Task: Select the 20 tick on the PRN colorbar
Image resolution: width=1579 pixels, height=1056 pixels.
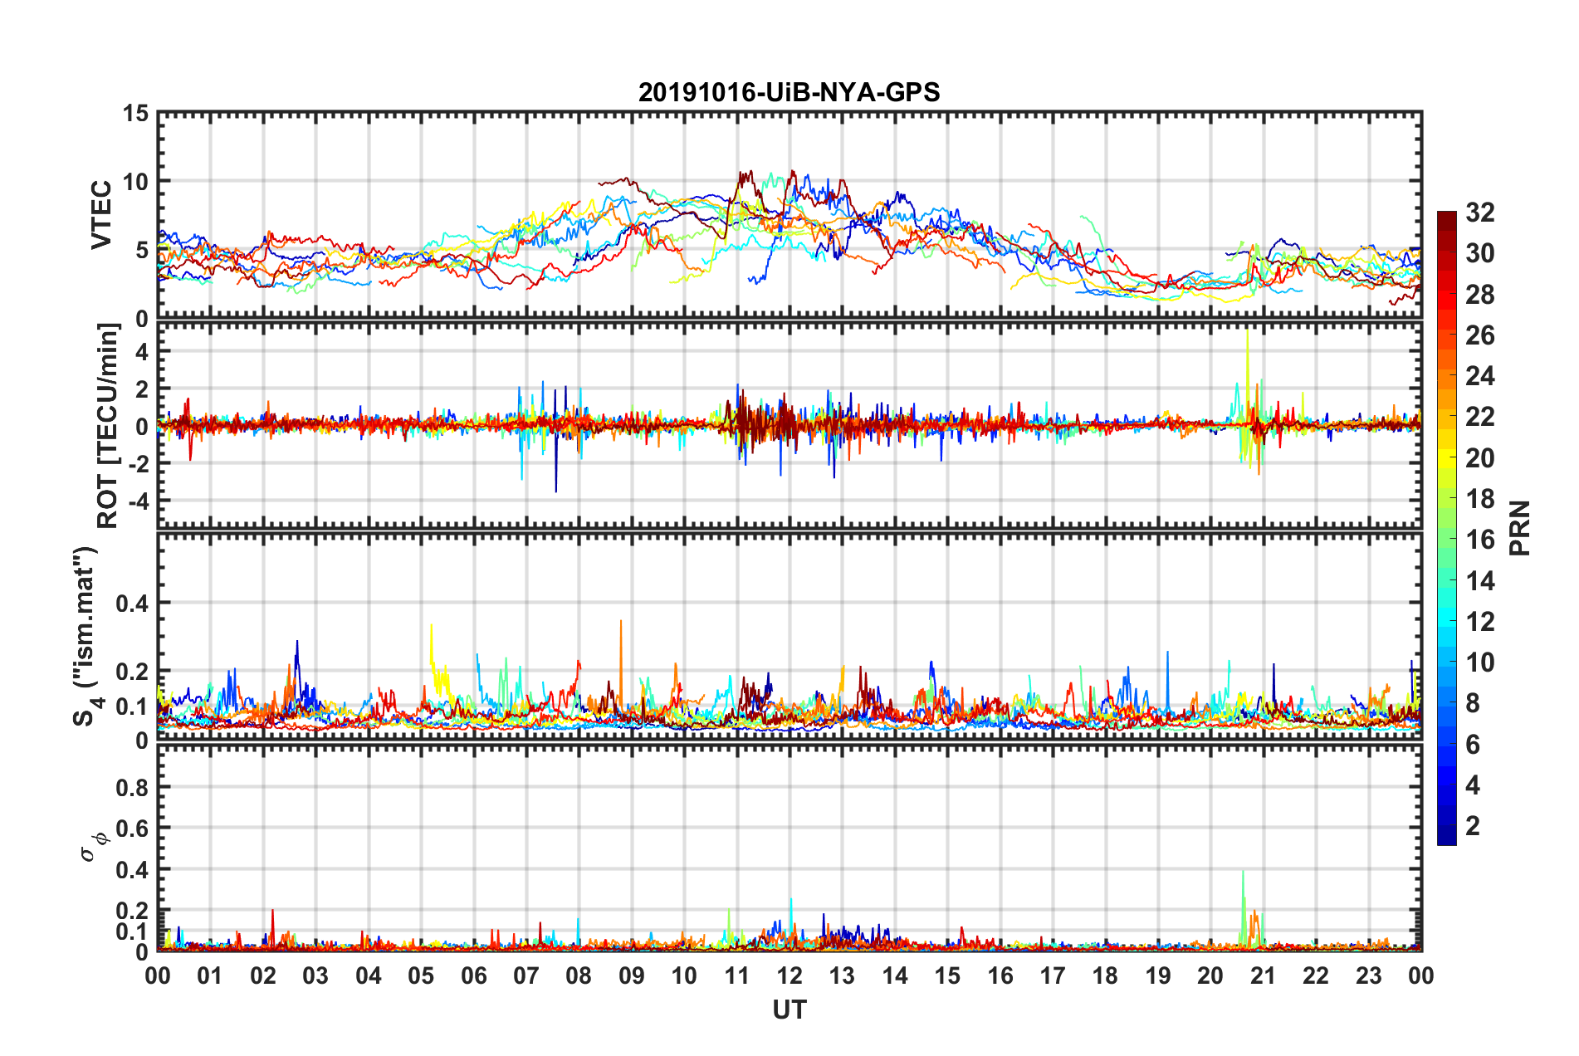Action: point(1480,458)
